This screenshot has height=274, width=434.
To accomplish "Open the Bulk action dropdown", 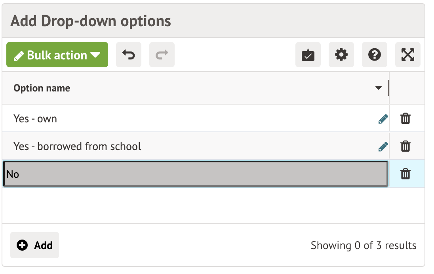I will point(57,55).
